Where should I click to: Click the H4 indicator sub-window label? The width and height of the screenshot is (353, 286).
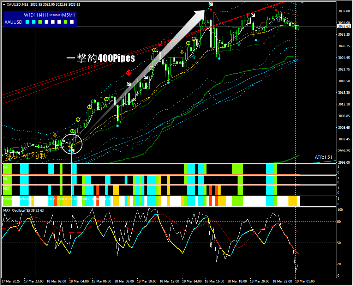(5, 167)
